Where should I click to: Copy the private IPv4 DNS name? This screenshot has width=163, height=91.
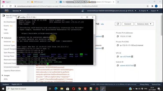pos(118,45)
